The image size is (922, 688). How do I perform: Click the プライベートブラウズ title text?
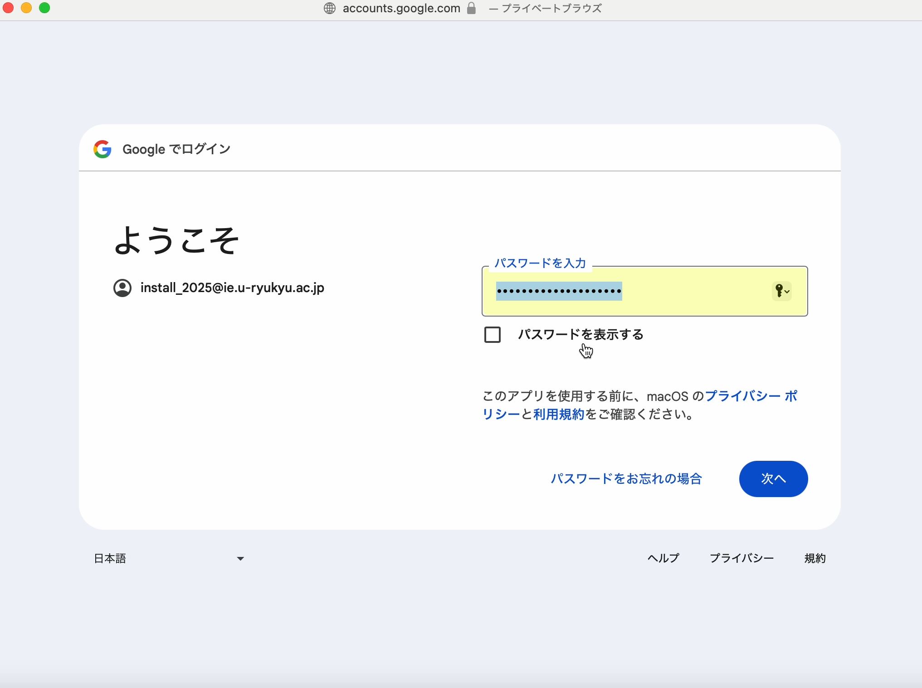(x=551, y=8)
